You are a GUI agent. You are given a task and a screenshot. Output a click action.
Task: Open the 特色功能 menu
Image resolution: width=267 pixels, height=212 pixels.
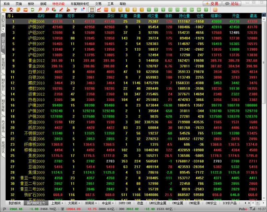click(58, 4)
